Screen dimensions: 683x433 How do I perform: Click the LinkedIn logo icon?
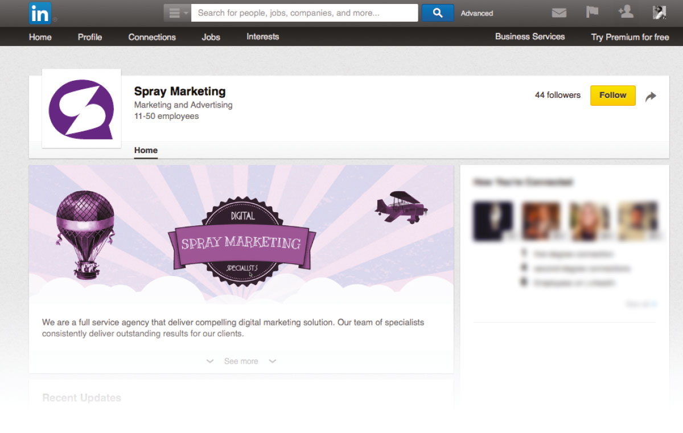[40, 13]
